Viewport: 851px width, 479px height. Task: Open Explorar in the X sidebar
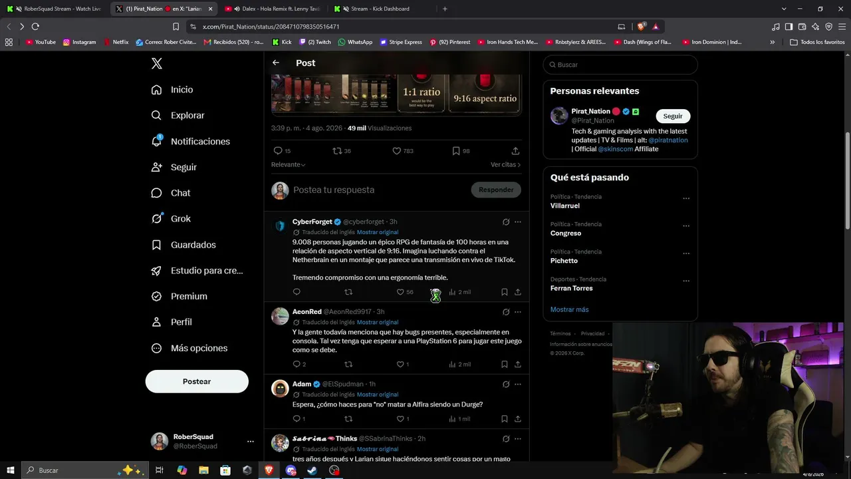(x=178, y=115)
